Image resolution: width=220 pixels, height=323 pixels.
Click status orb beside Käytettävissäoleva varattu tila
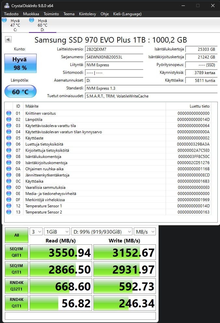(x=9, y=125)
